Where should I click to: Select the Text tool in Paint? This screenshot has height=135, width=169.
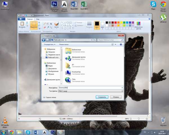pyautogui.click(x=51, y=24)
